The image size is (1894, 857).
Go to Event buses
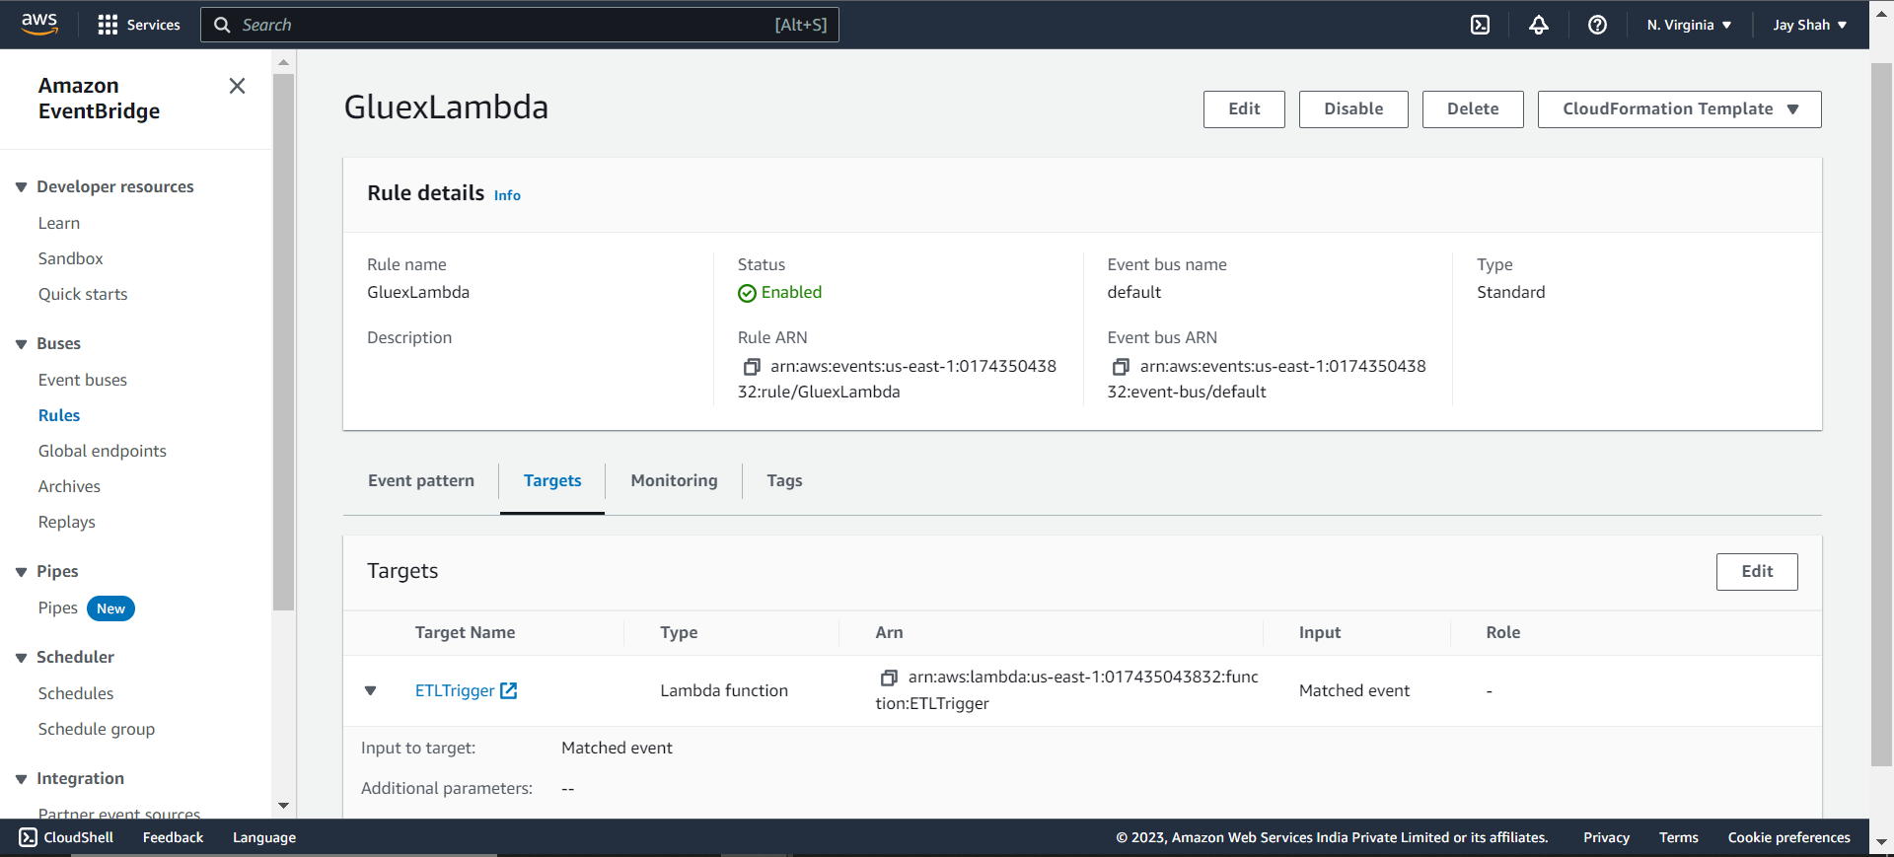pyautogui.click(x=83, y=380)
